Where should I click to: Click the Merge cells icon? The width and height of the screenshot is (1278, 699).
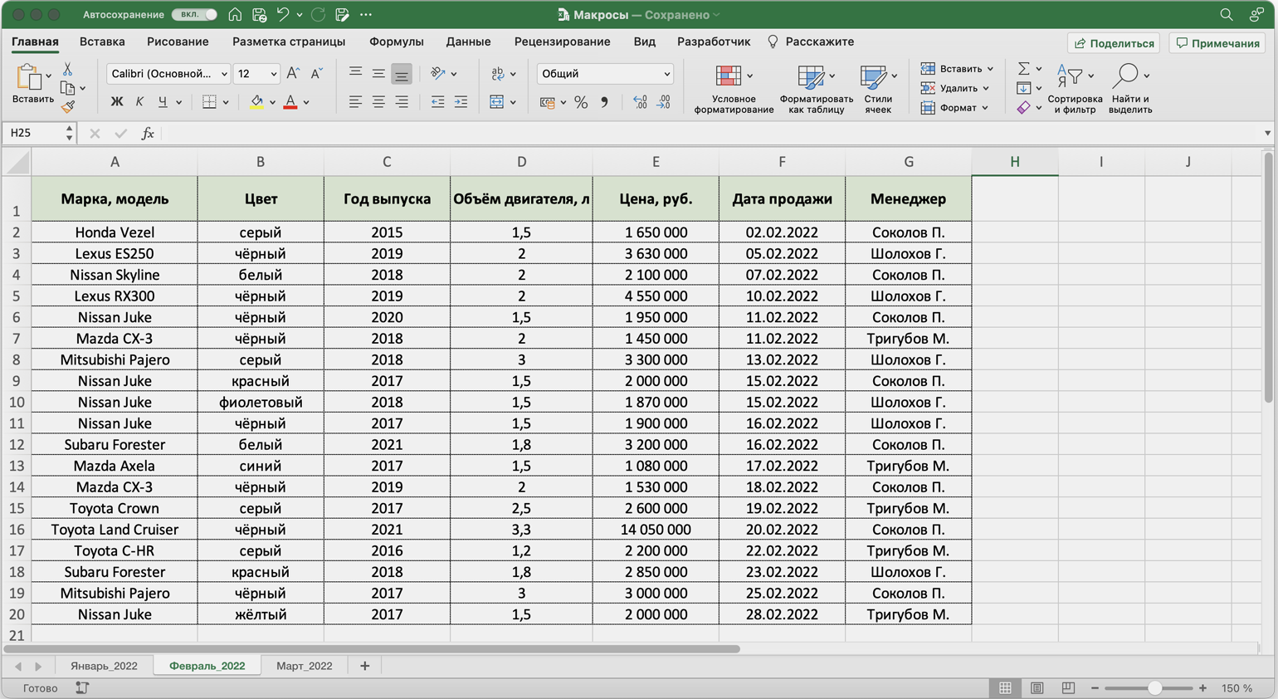497,102
